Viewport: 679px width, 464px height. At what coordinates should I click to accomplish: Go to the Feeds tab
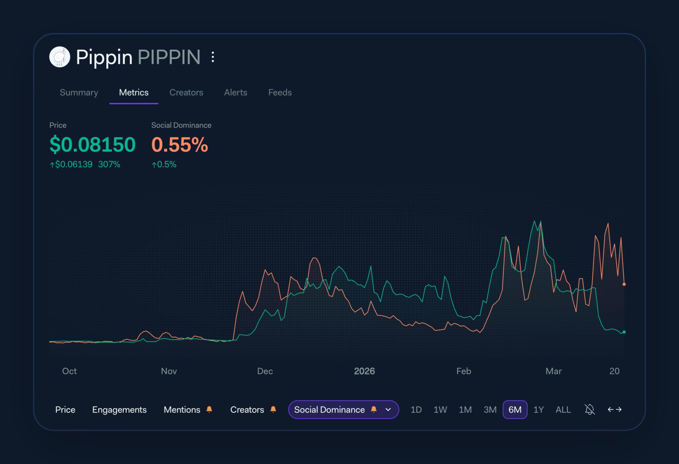[x=280, y=92]
